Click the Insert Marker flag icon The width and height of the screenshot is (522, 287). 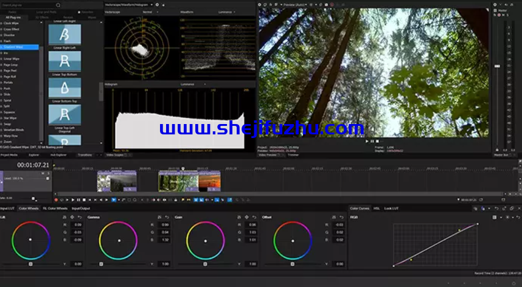coord(183,200)
